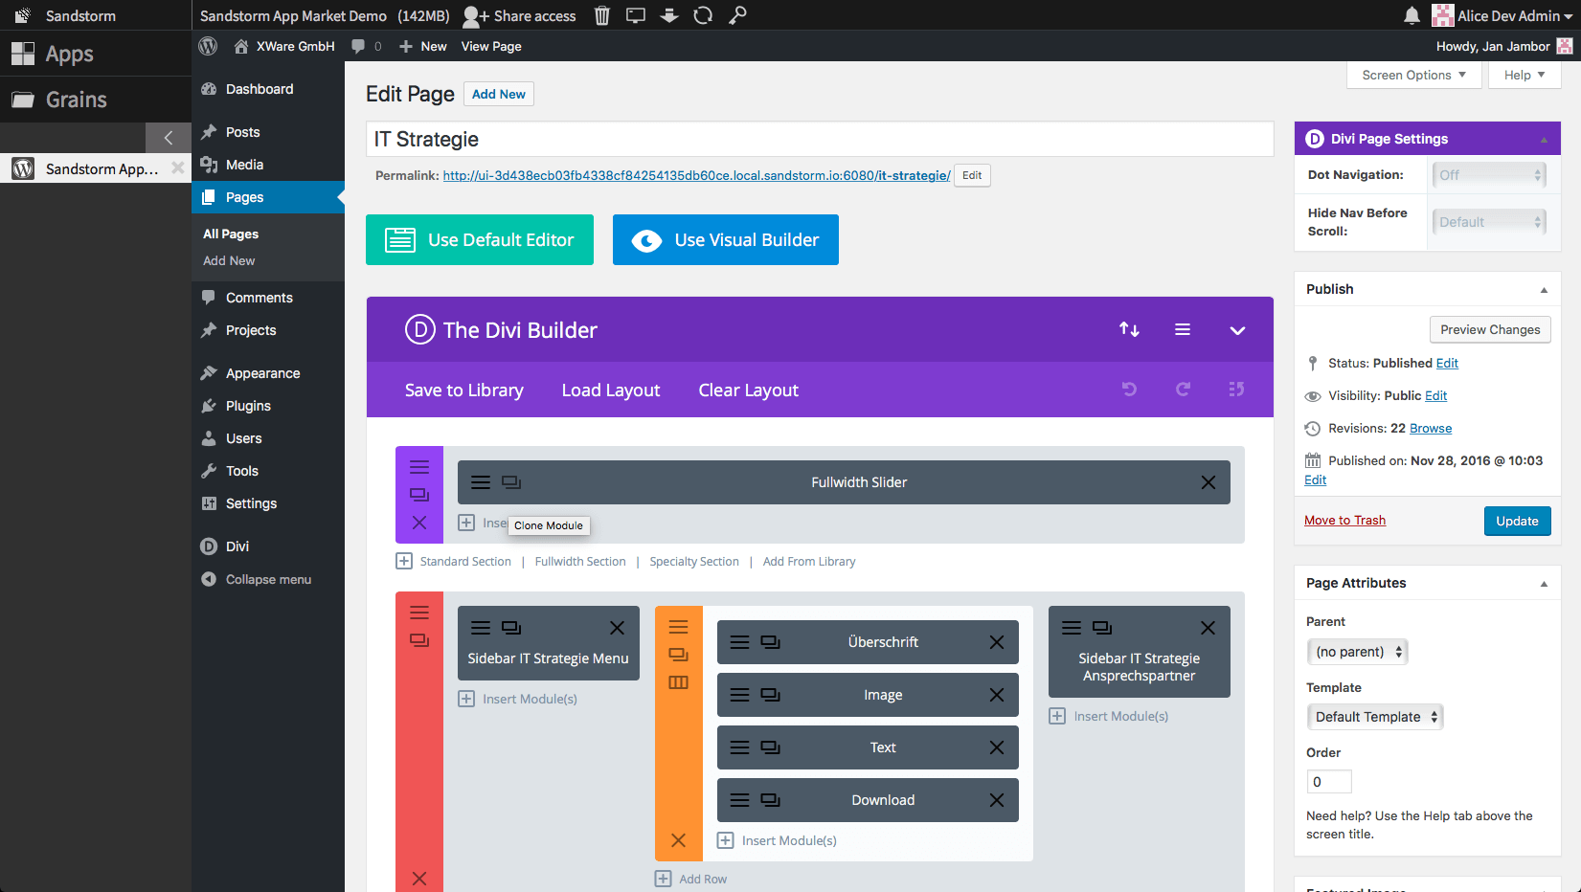Clone the Fullwidth Slider module
The width and height of the screenshot is (1581, 892).
tap(511, 482)
